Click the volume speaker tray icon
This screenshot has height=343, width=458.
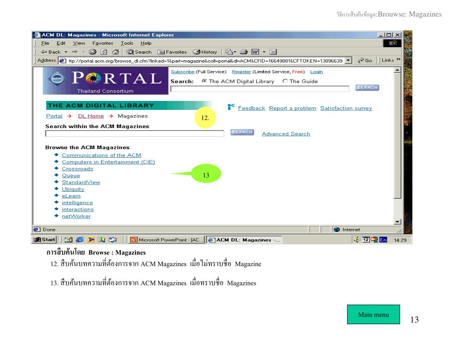(356, 240)
